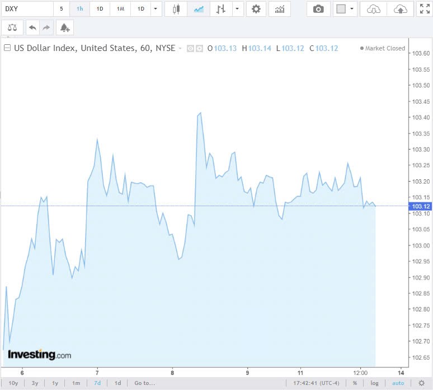Toggle percentage scale
The height and width of the screenshot is (390, 433).
click(355, 383)
